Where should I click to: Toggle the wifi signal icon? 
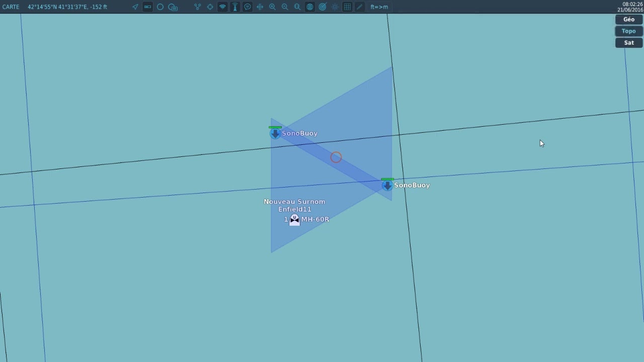[x=222, y=7]
